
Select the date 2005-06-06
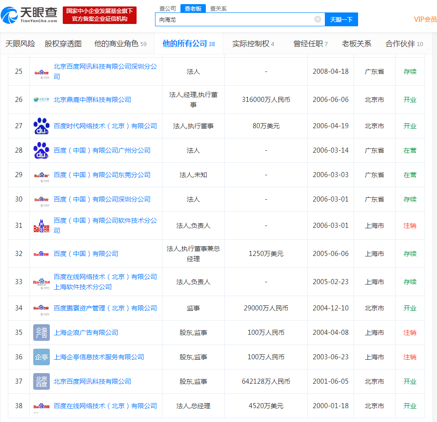pyautogui.click(x=330, y=254)
